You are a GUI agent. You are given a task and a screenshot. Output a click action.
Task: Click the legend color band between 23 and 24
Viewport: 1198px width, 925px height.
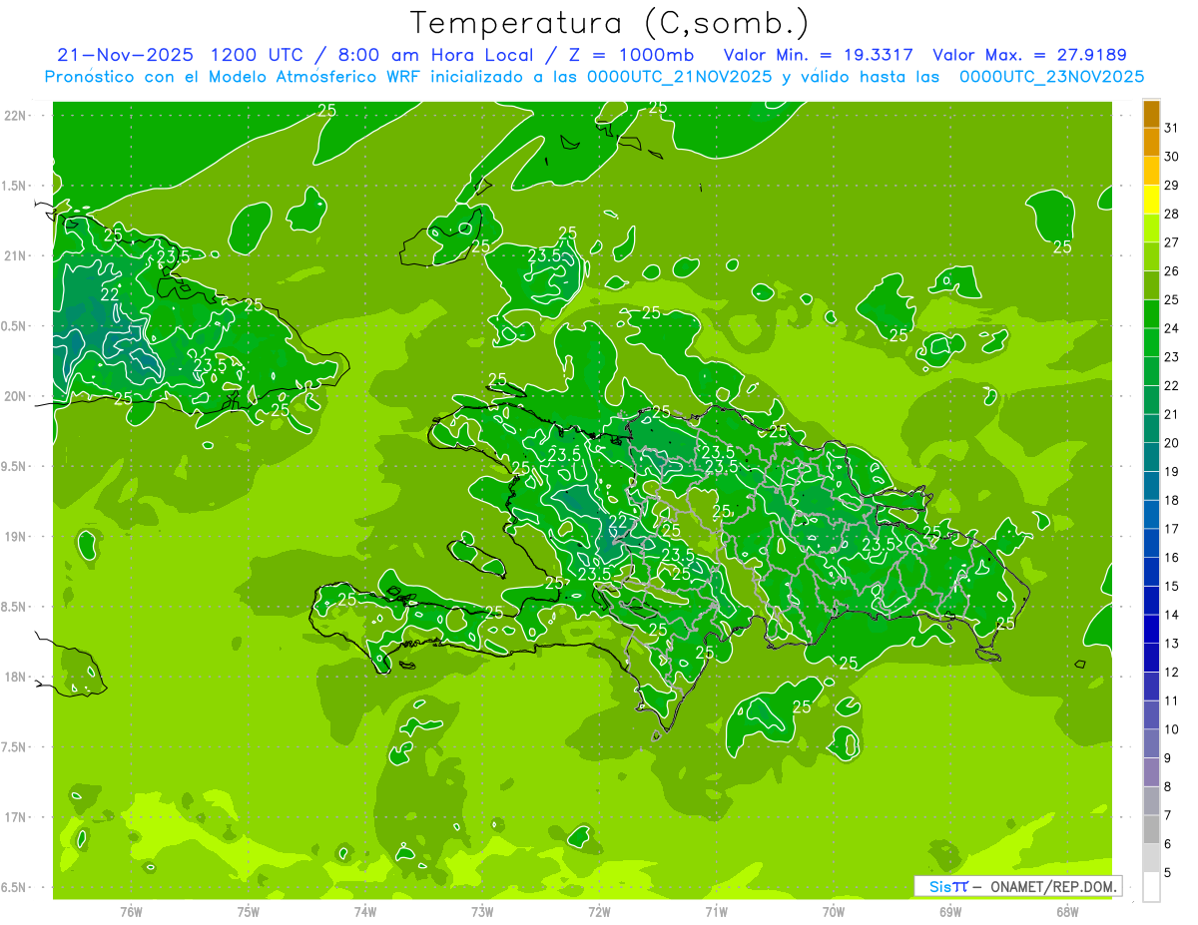[1151, 342]
